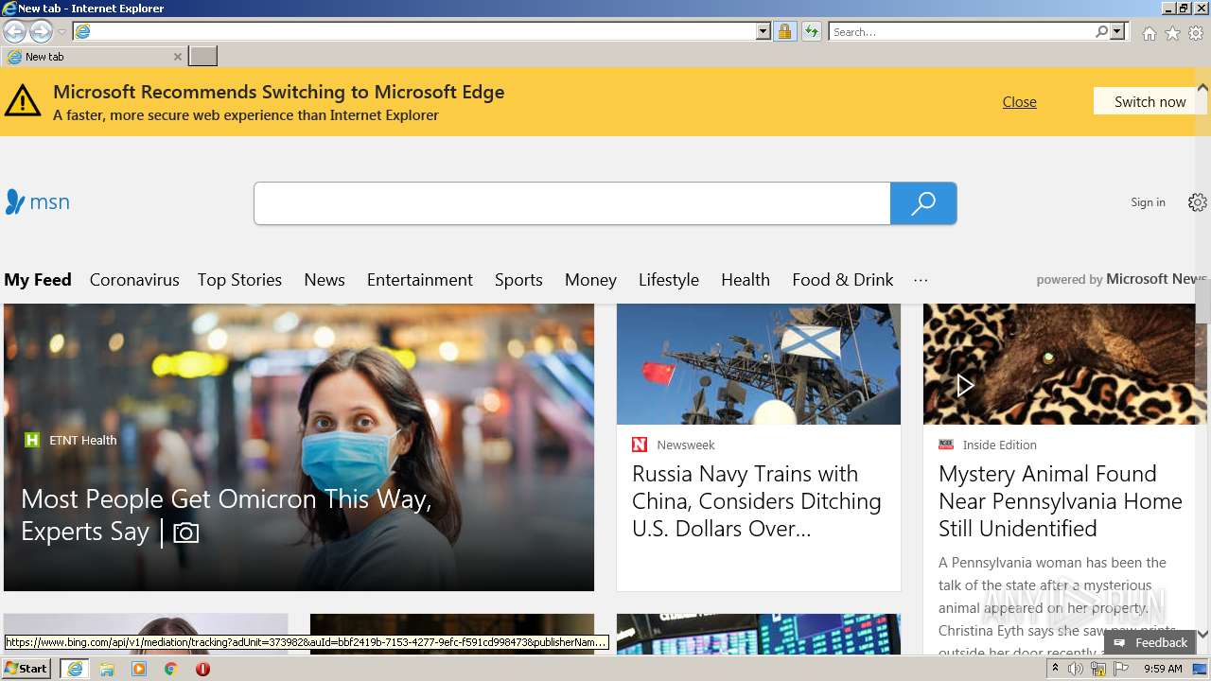Open the Entertainment section
Screen dimensions: 1211x681
(420, 280)
